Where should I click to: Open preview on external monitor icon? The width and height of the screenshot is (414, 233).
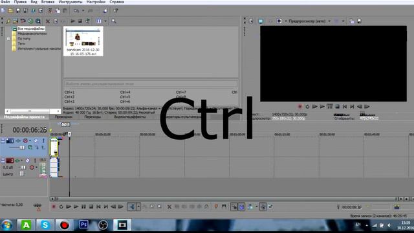[261, 21]
